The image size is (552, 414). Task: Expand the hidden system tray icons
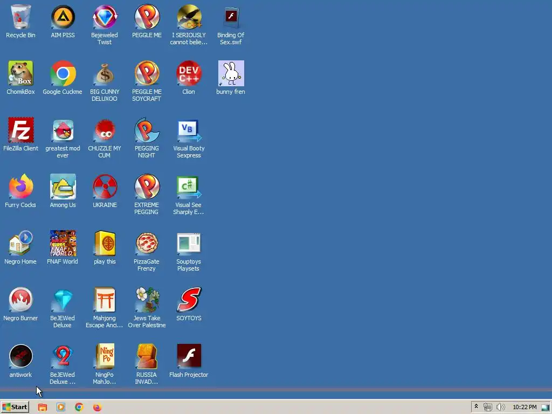coord(477,407)
